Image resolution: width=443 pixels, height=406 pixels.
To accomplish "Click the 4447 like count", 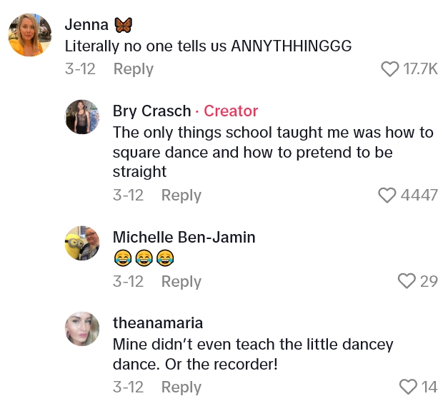I will pos(419,196).
